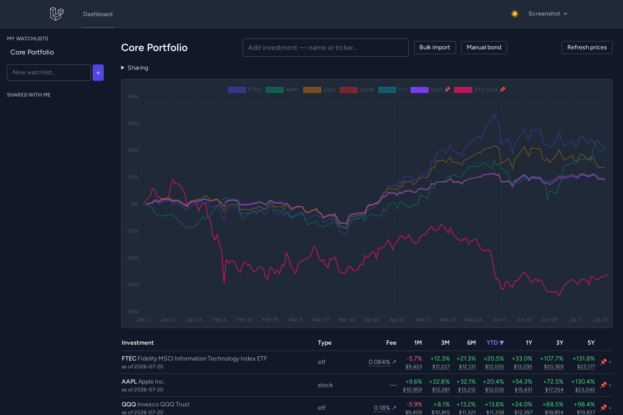623x415 pixels.
Task: Click QQQ Invesco QQQ Trust name
Action: point(156,404)
